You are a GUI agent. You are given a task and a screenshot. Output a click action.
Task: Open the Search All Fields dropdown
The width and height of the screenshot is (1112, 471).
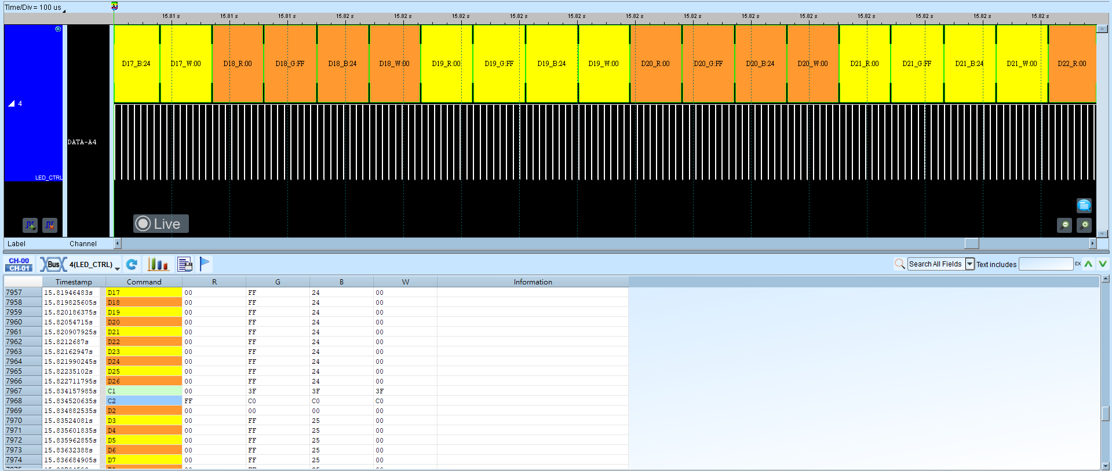coord(970,264)
